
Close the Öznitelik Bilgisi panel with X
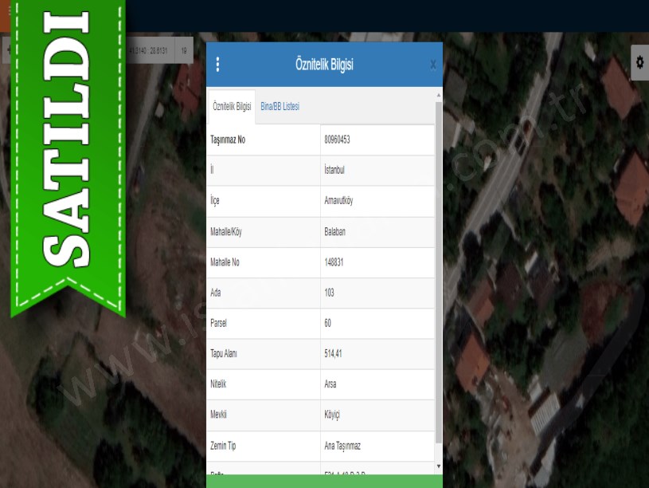point(432,65)
